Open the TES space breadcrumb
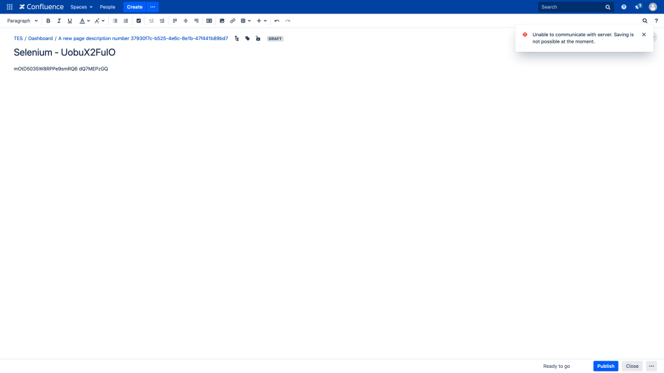664x373 pixels. click(x=18, y=38)
